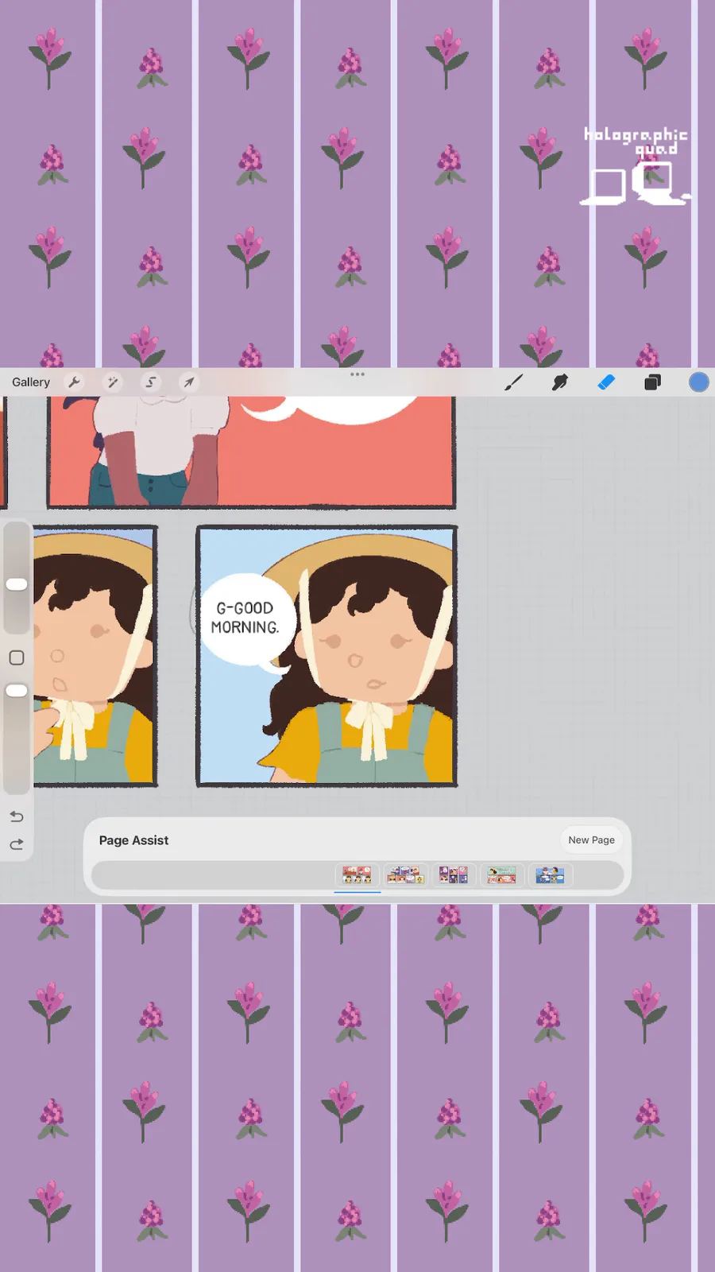Select the fourth page thumbnail
Viewport: 715px width, 1272px height.
pos(501,875)
